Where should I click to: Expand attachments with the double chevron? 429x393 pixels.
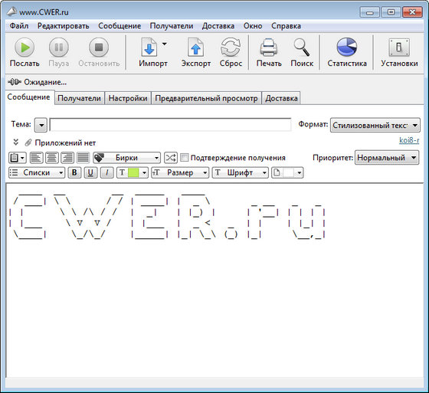tap(16, 142)
